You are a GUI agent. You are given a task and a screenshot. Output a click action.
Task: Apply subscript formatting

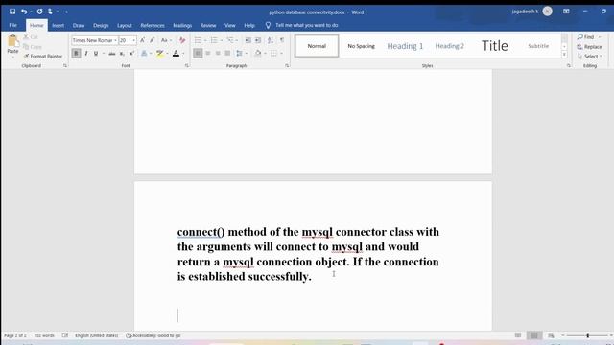click(122, 54)
